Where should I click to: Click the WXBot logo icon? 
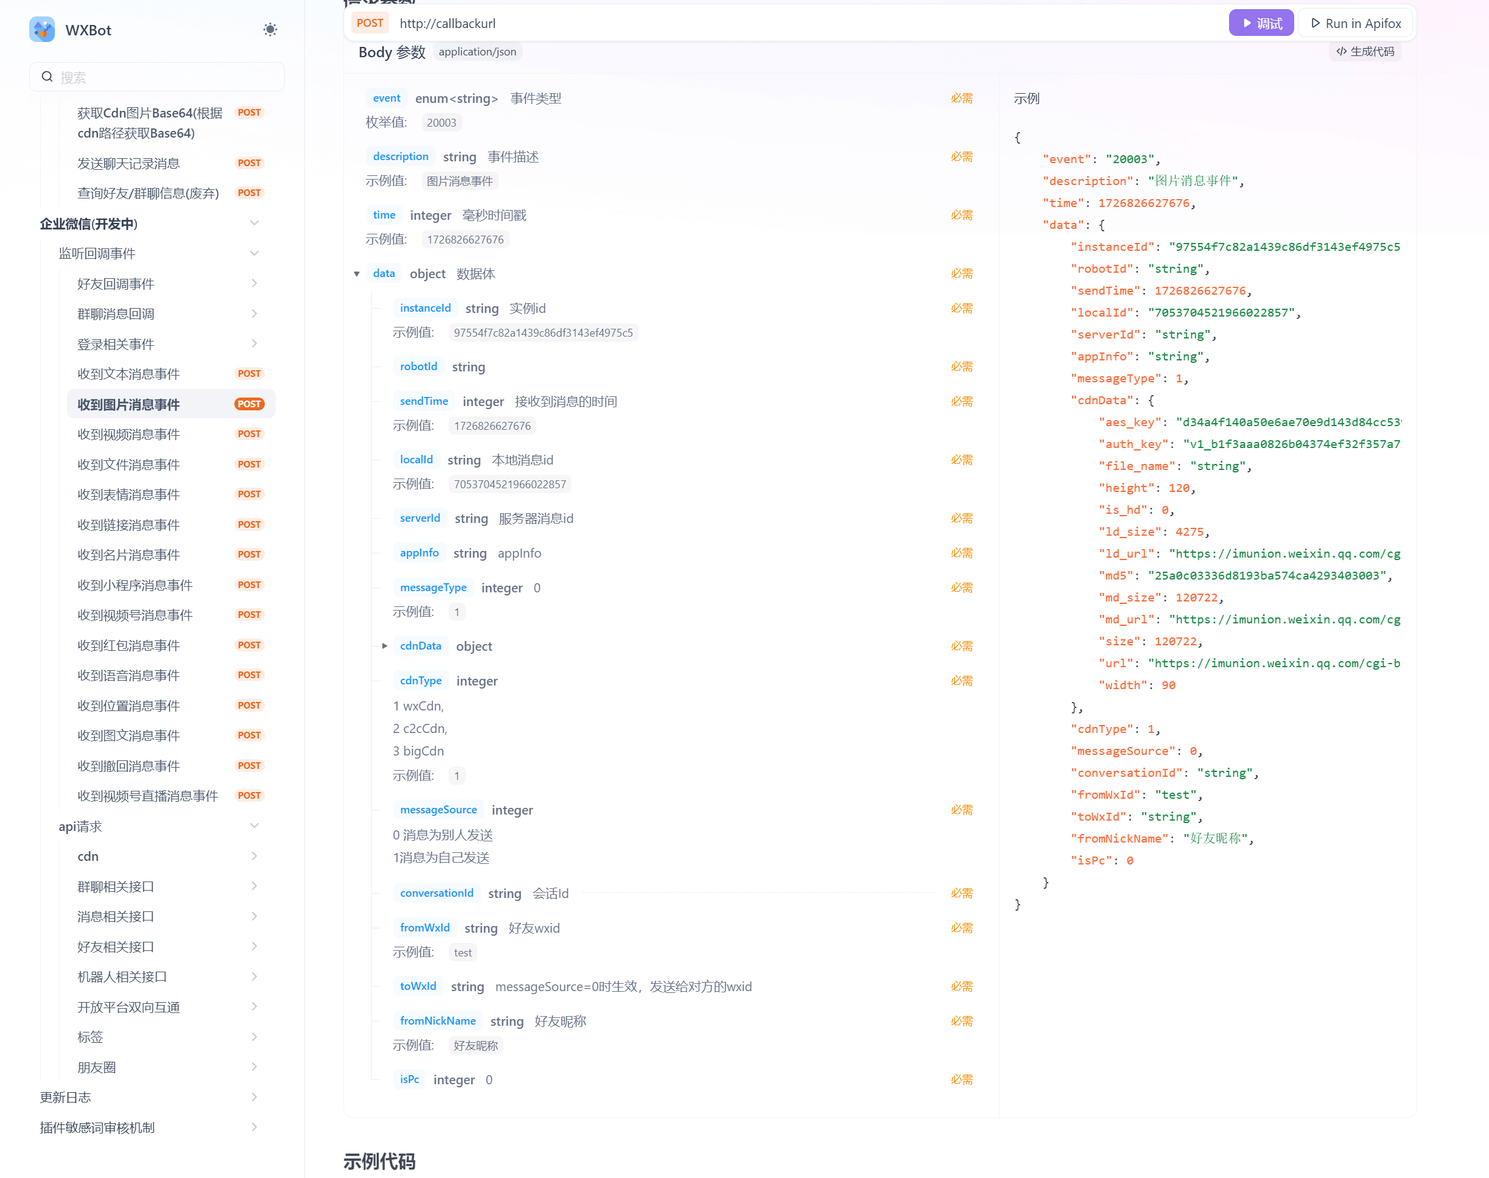pos(42,30)
